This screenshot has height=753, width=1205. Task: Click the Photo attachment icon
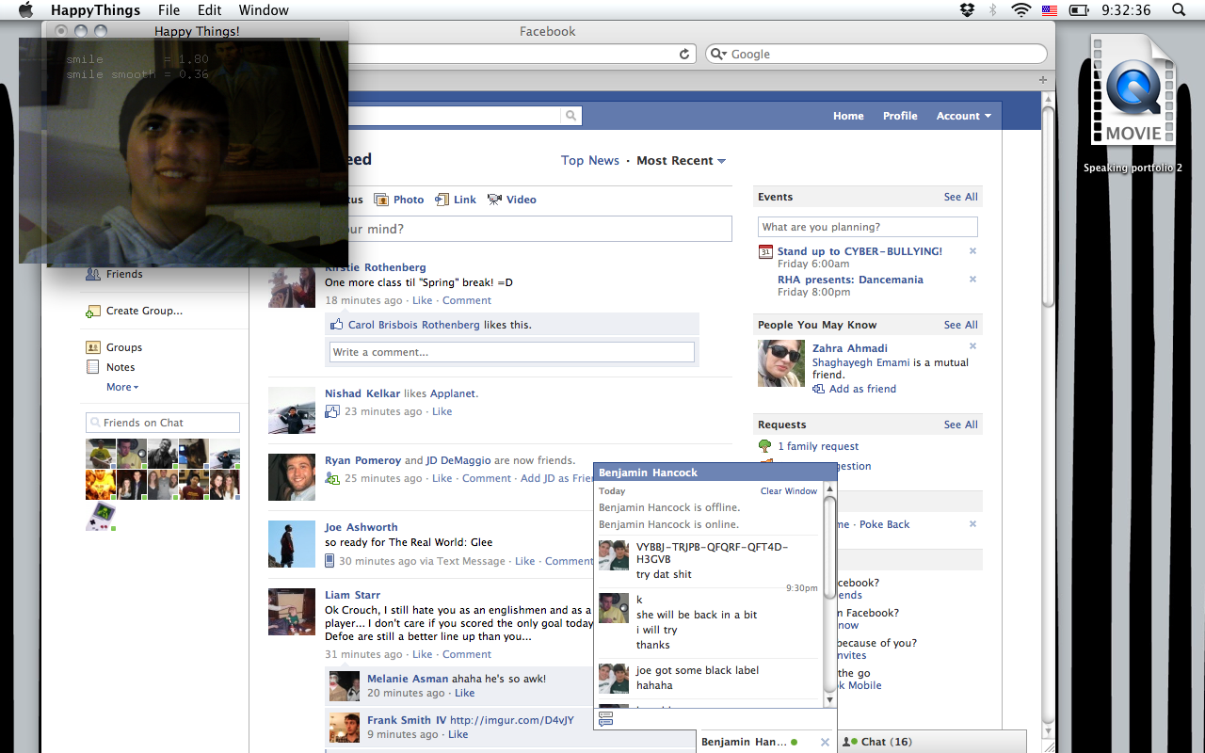[x=381, y=200]
